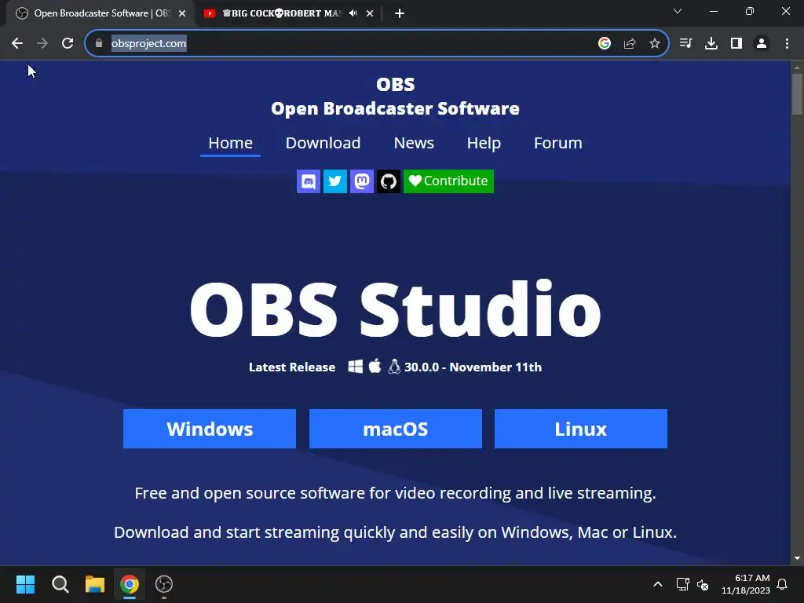Open OBS Studio from the taskbar
Screen dimensions: 804x603
[164, 584]
